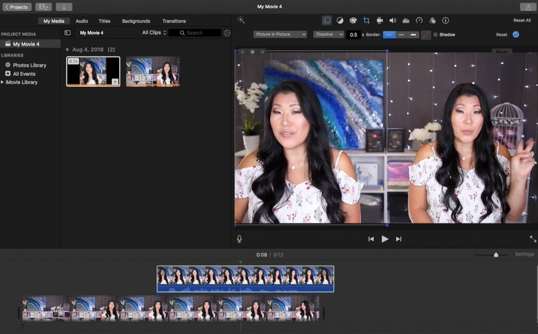Viewport: 538px width, 334px height.
Task: Open the Speed gauge icon
Action: click(x=419, y=21)
